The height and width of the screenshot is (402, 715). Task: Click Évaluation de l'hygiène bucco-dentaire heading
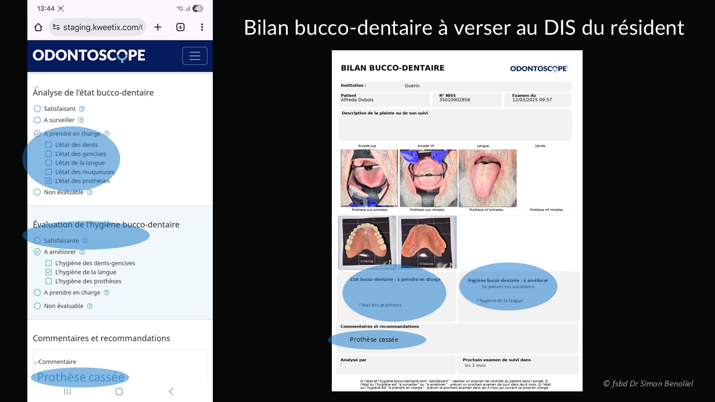[106, 224]
